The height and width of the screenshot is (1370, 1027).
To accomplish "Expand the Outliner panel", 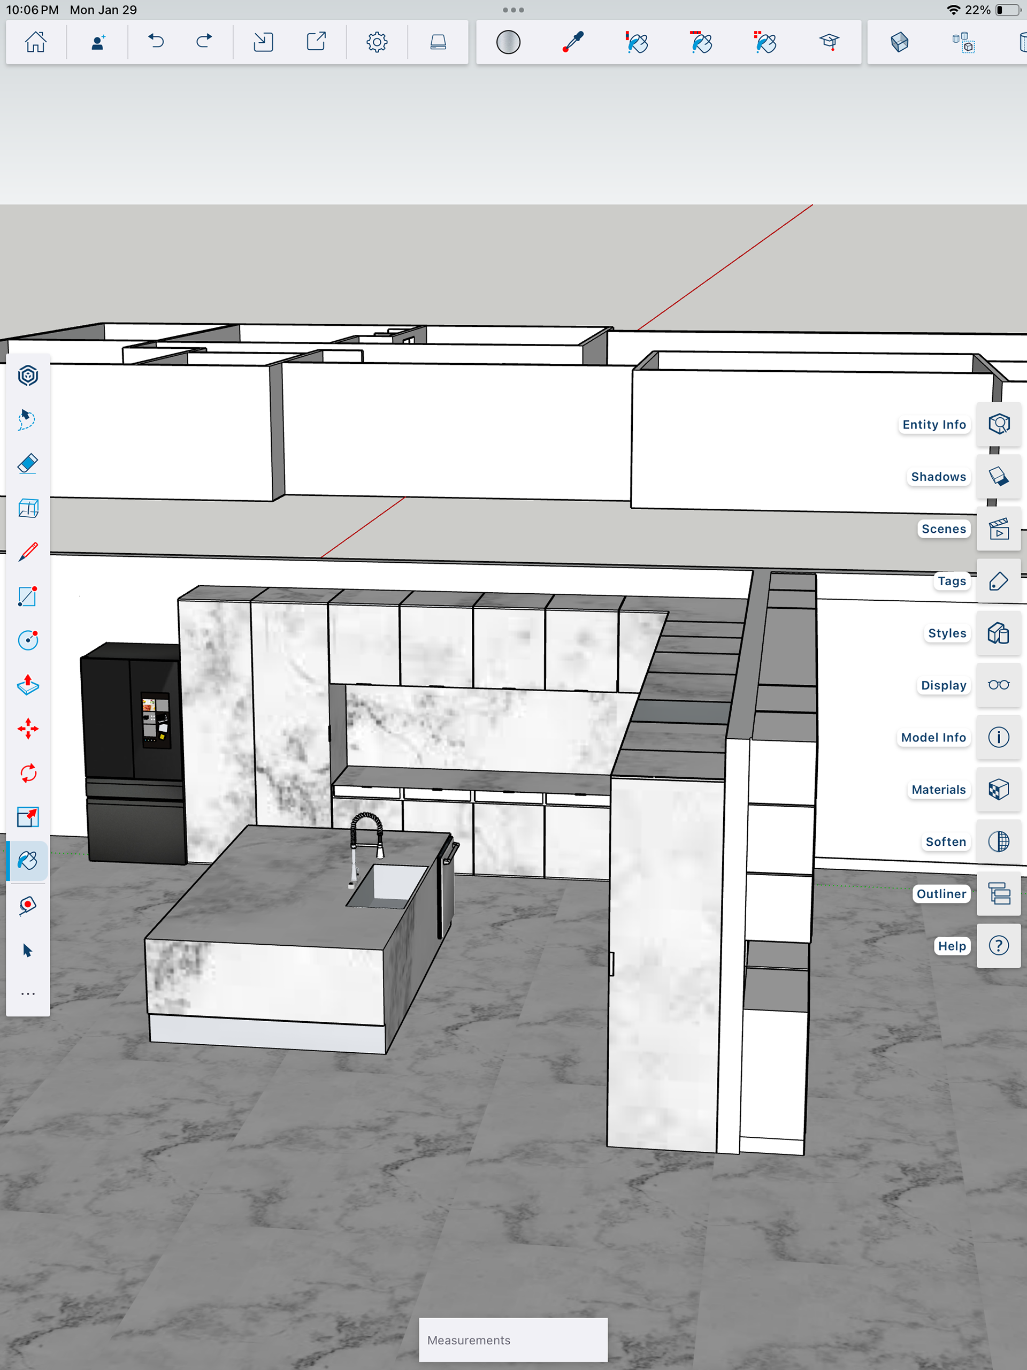I will pos(999,894).
